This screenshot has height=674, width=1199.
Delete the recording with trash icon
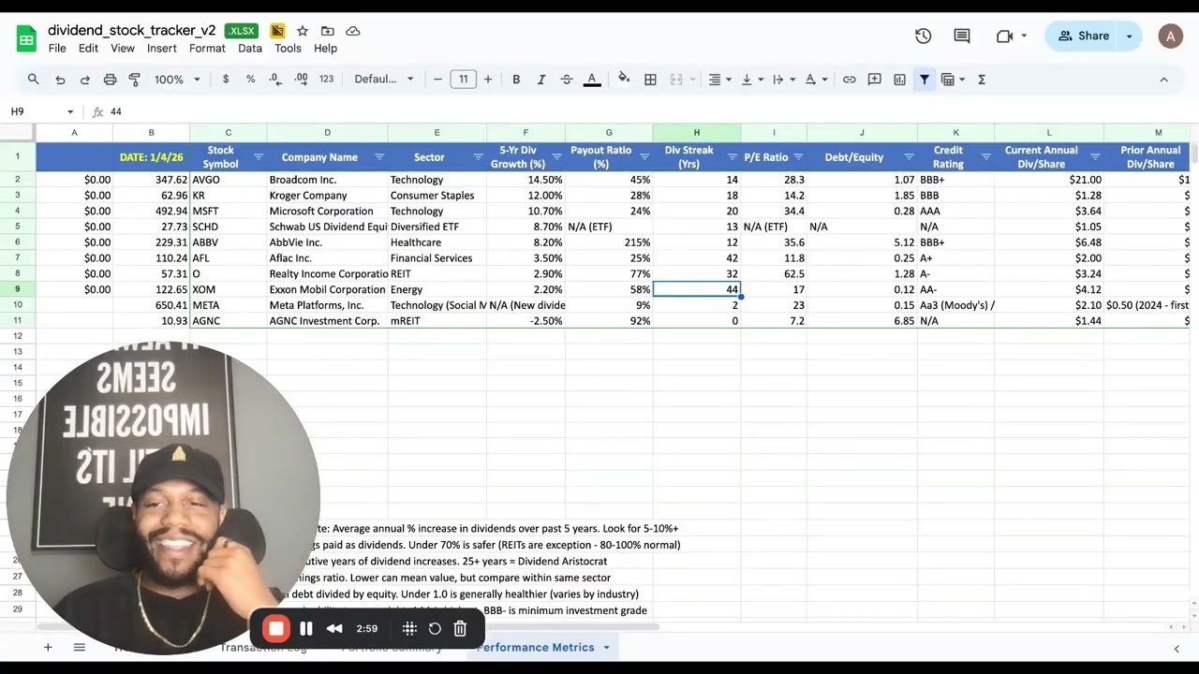point(460,629)
